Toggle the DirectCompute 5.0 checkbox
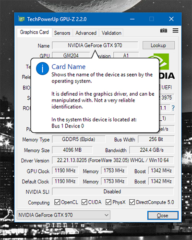Viewport: 192px width, 240px height. click(132, 202)
